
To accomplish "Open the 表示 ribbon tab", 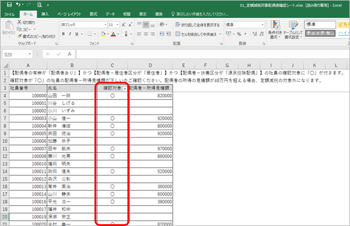I will [x=143, y=14].
